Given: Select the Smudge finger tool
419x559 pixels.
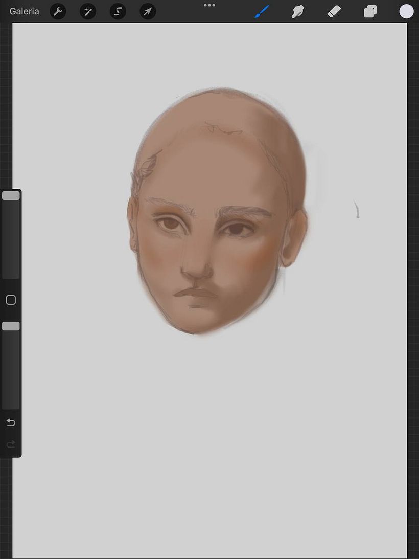Looking at the screenshot, I should click(297, 11).
